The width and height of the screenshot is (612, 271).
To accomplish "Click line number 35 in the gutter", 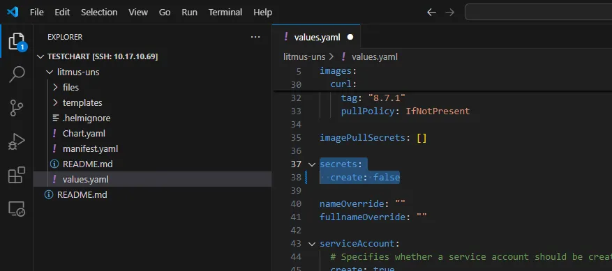I will pyautogui.click(x=297, y=138).
